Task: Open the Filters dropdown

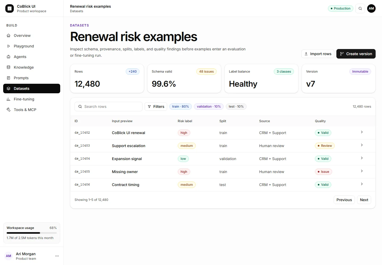Action: coord(156,107)
